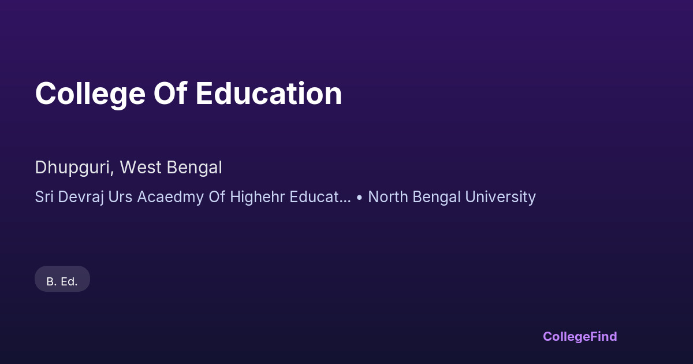Click Sri Devraj Urs Acaedmy truncated text
This screenshot has height=364, width=693.
192,197
